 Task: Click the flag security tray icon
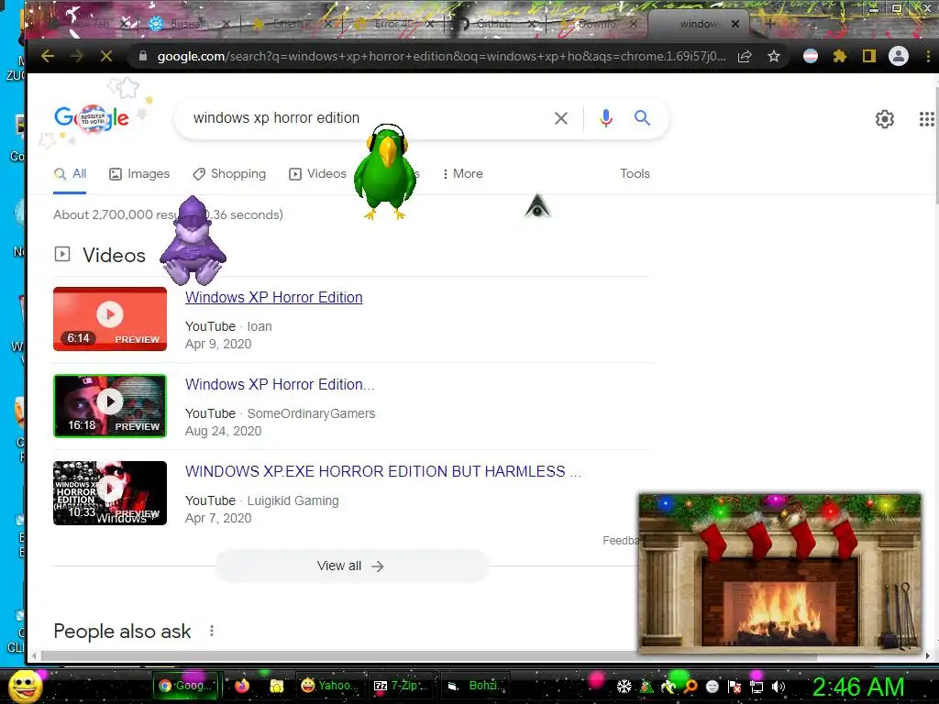point(735,687)
